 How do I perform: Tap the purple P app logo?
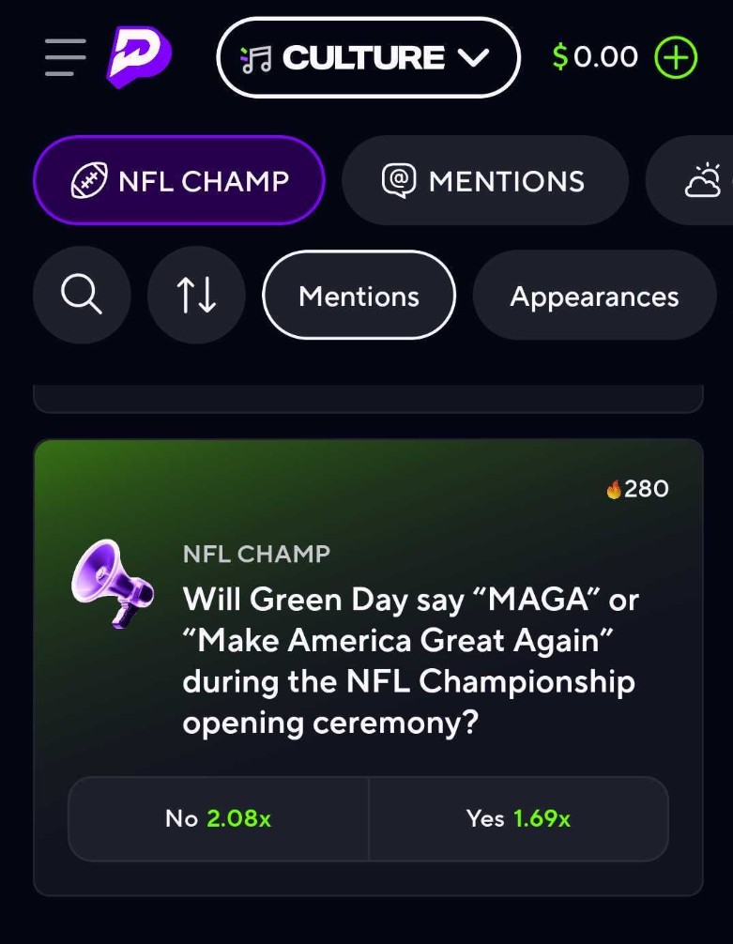139,57
